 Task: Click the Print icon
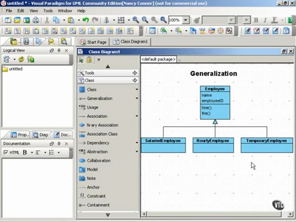(36, 20)
